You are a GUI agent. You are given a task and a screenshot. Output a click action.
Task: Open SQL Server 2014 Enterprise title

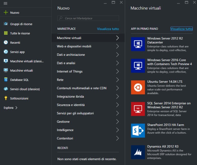pos(169,105)
